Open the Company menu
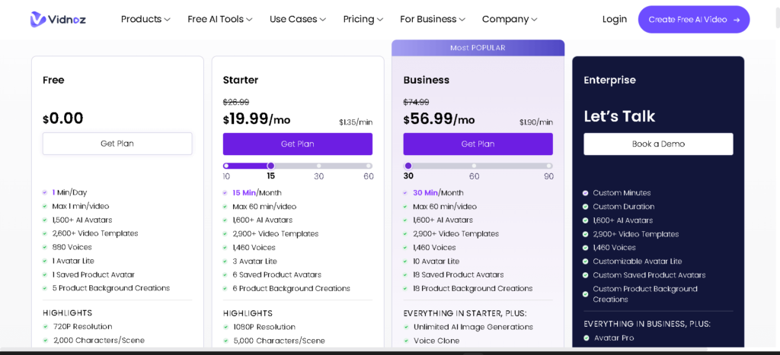 [509, 19]
